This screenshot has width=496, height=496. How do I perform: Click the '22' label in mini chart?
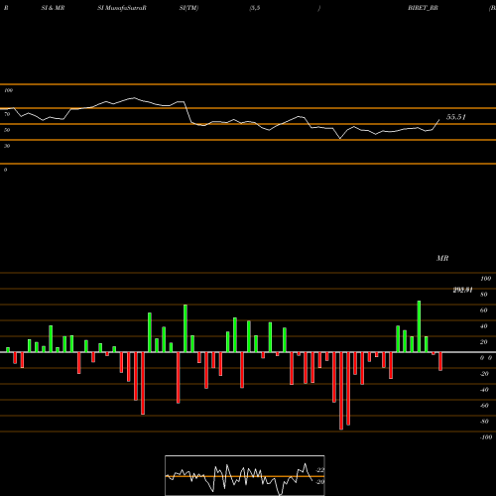(320, 470)
